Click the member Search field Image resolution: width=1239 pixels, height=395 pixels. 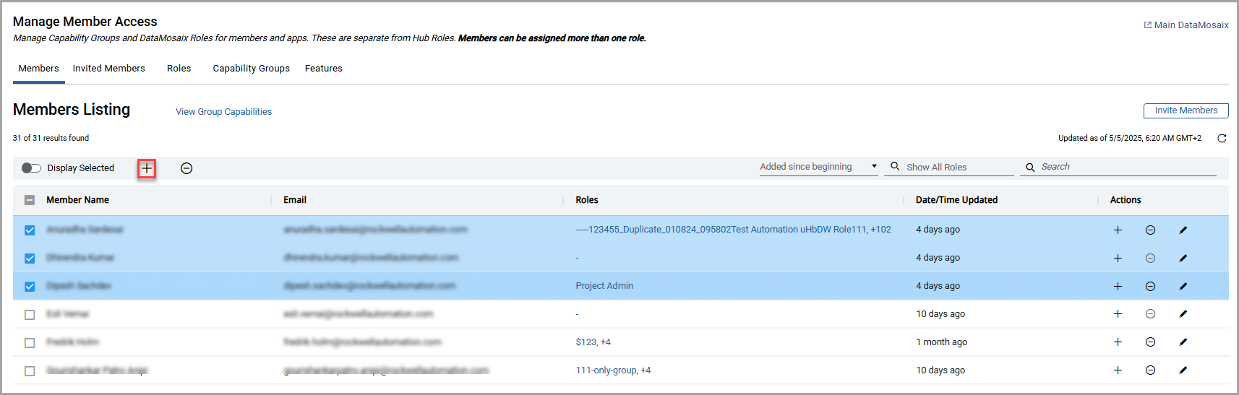click(x=1124, y=167)
